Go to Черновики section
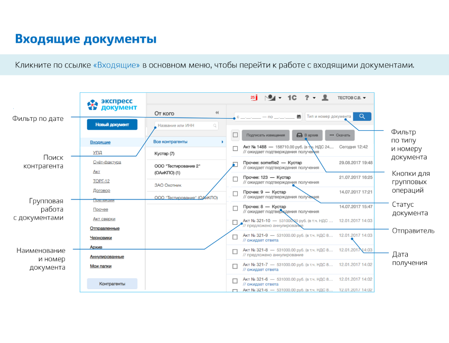The height and width of the screenshot is (343, 449). [x=101, y=237]
